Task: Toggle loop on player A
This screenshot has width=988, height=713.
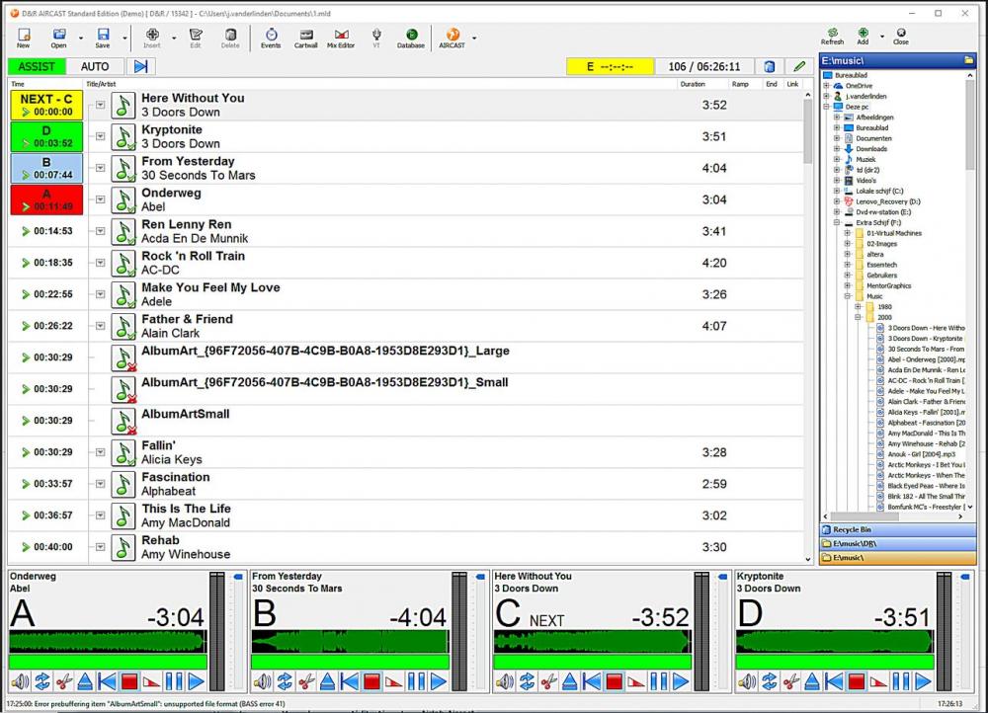Action: click(x=42, y=680)
